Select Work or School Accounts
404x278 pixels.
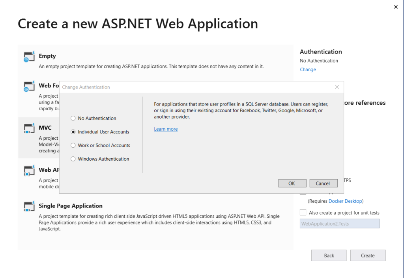pyautogui.click(x=73, y=145)
